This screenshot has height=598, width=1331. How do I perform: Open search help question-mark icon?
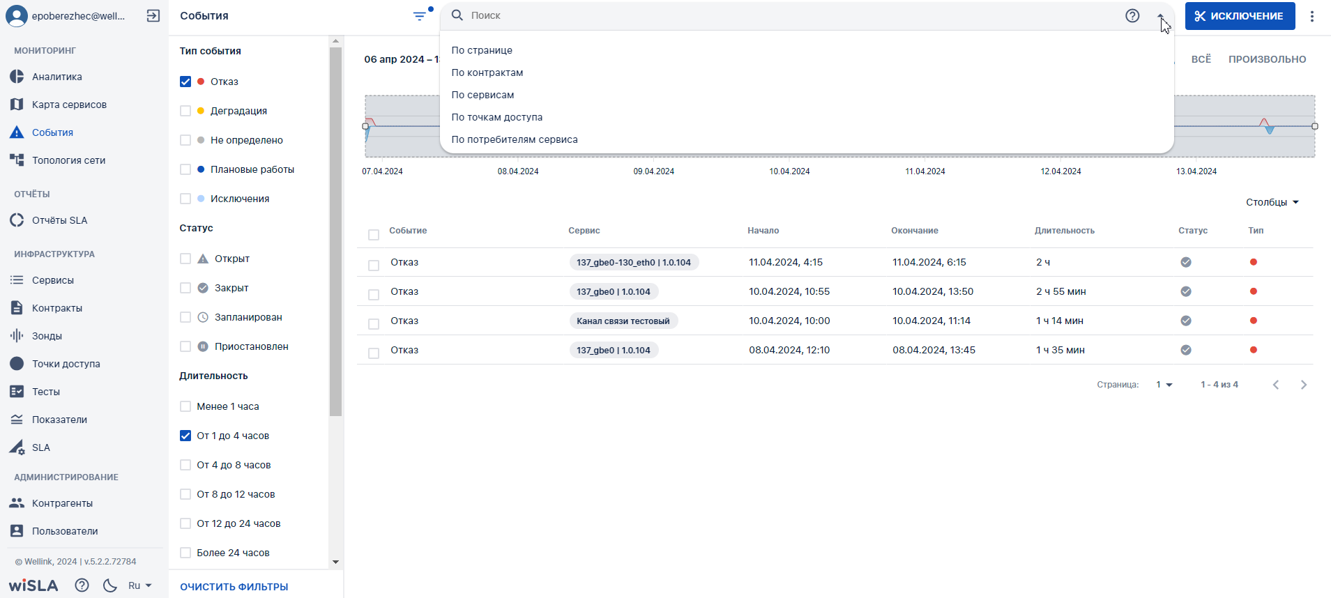point(1132,15)
